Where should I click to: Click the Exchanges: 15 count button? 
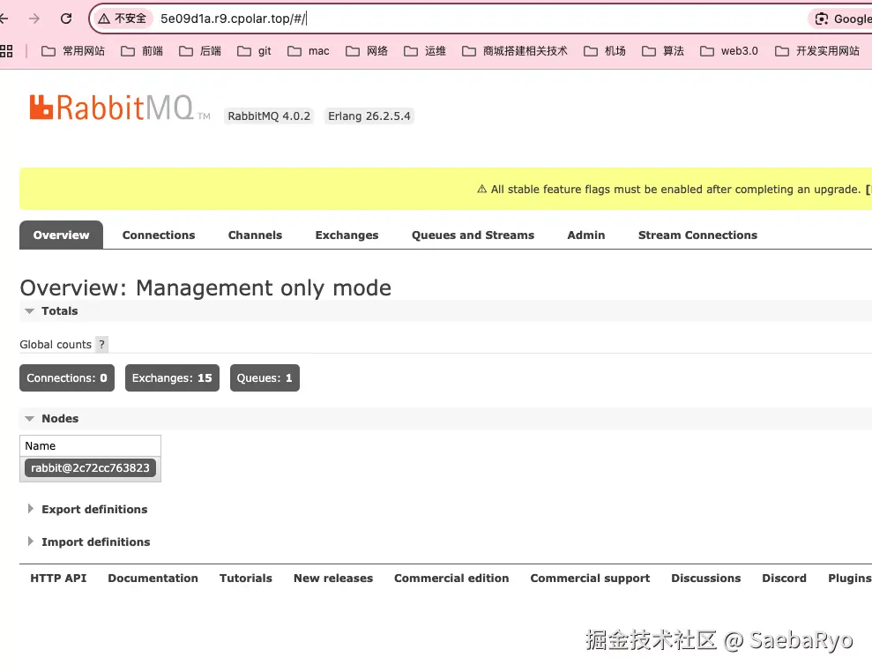172,377
